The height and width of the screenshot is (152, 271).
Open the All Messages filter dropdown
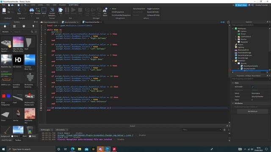(x=47, y=130)
